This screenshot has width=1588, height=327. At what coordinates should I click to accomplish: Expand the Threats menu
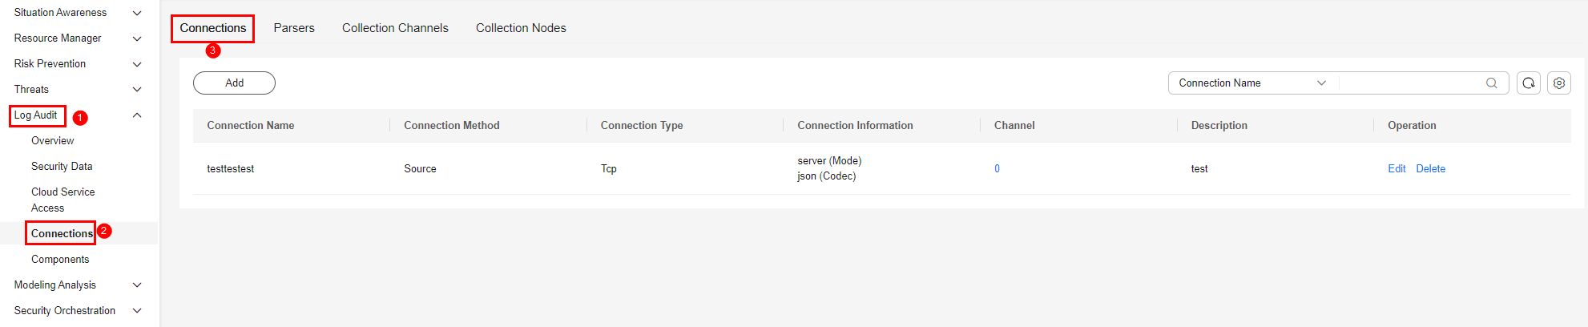click(137, 90)
